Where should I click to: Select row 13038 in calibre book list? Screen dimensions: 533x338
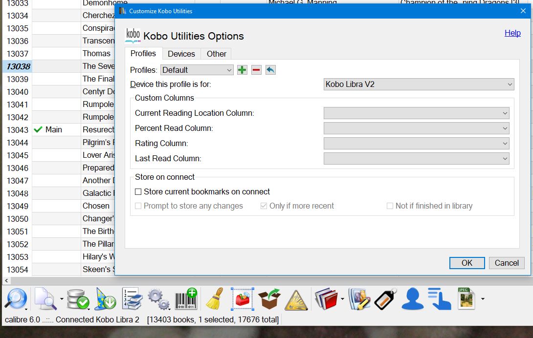pos(18,66)
